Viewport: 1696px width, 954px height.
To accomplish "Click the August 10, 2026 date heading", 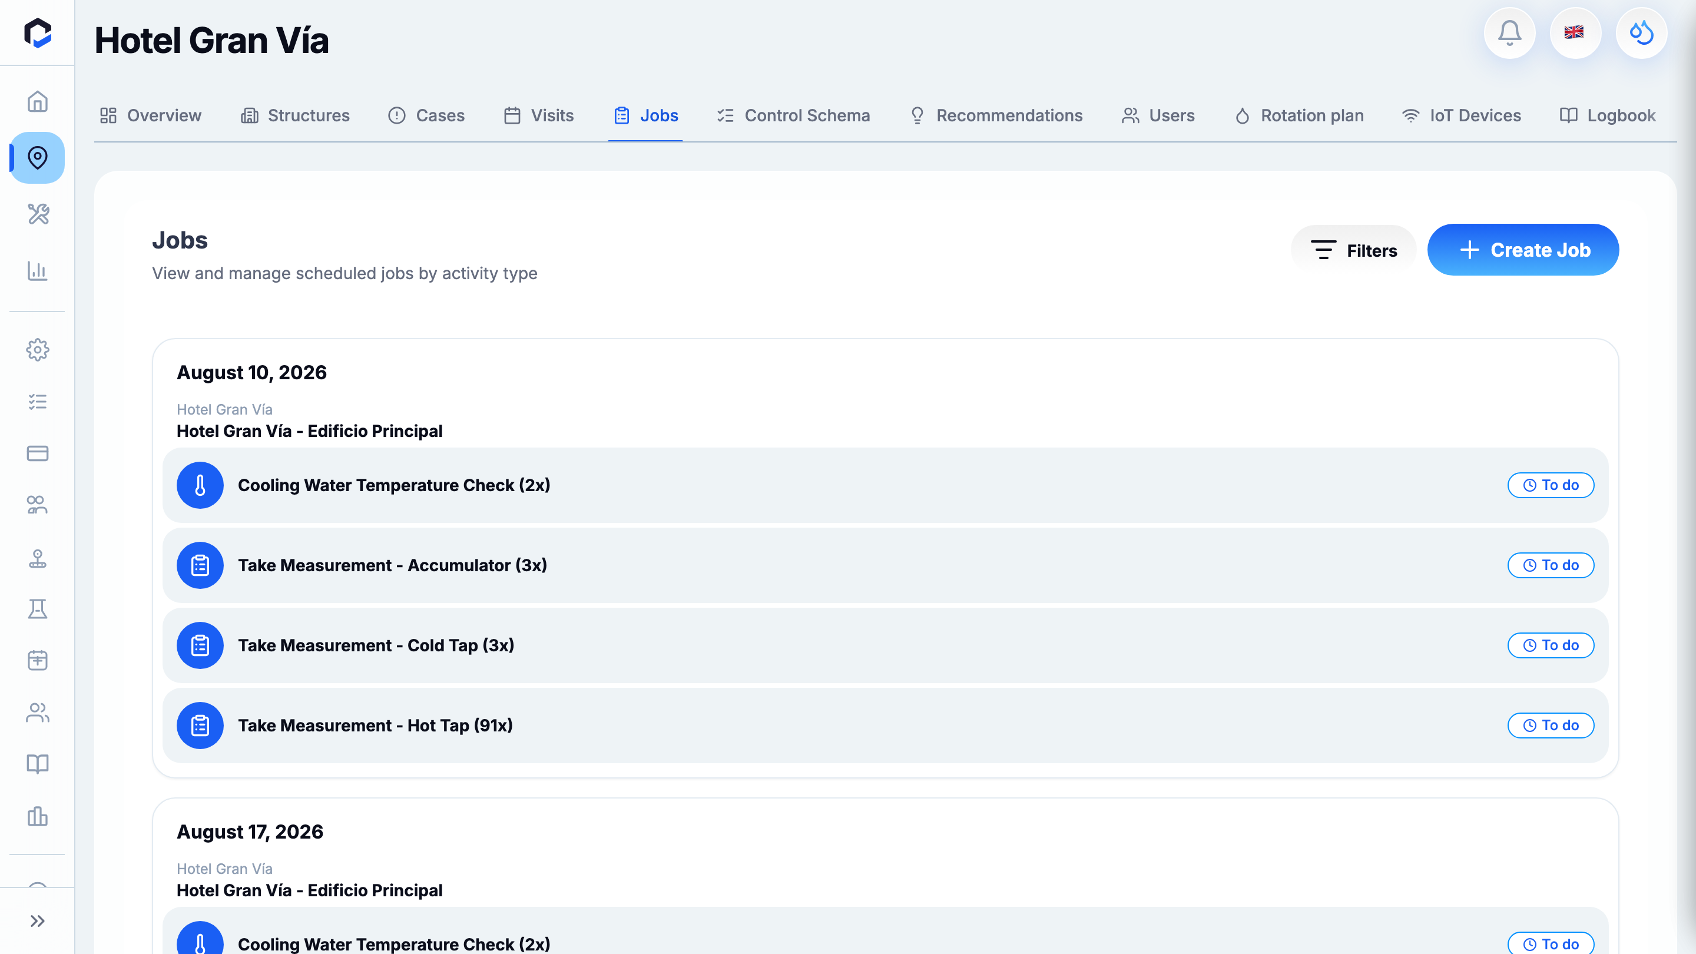I will click(x=251, y=373).
